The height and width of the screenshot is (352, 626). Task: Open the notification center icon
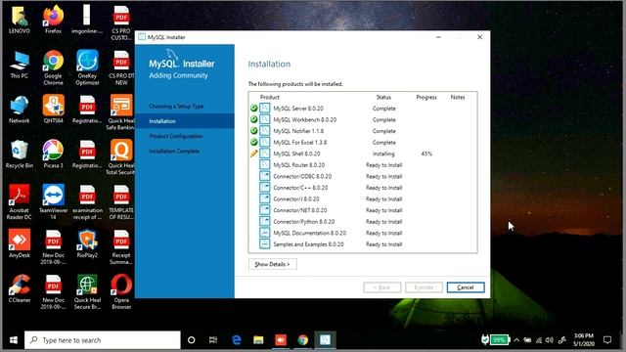[x=607, y=340]
